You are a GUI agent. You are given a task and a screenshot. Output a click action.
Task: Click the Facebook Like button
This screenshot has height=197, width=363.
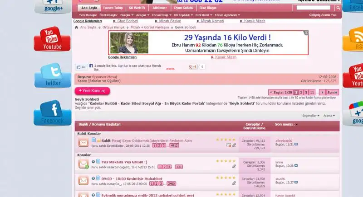click(x=81, y=66)
